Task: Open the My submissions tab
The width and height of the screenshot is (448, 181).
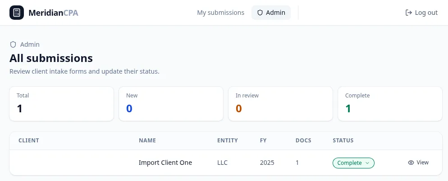Action: pos(220,13)
